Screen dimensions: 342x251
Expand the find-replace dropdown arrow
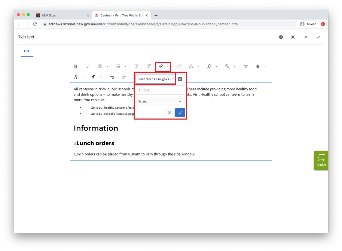pyautogui.click(x=235, y=66)
